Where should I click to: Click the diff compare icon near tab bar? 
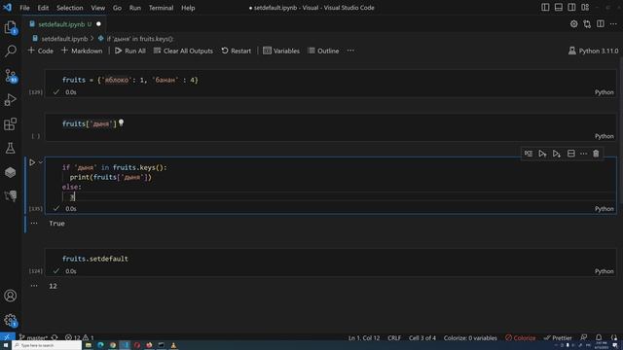pyautogui.click(x=587, y=23)
